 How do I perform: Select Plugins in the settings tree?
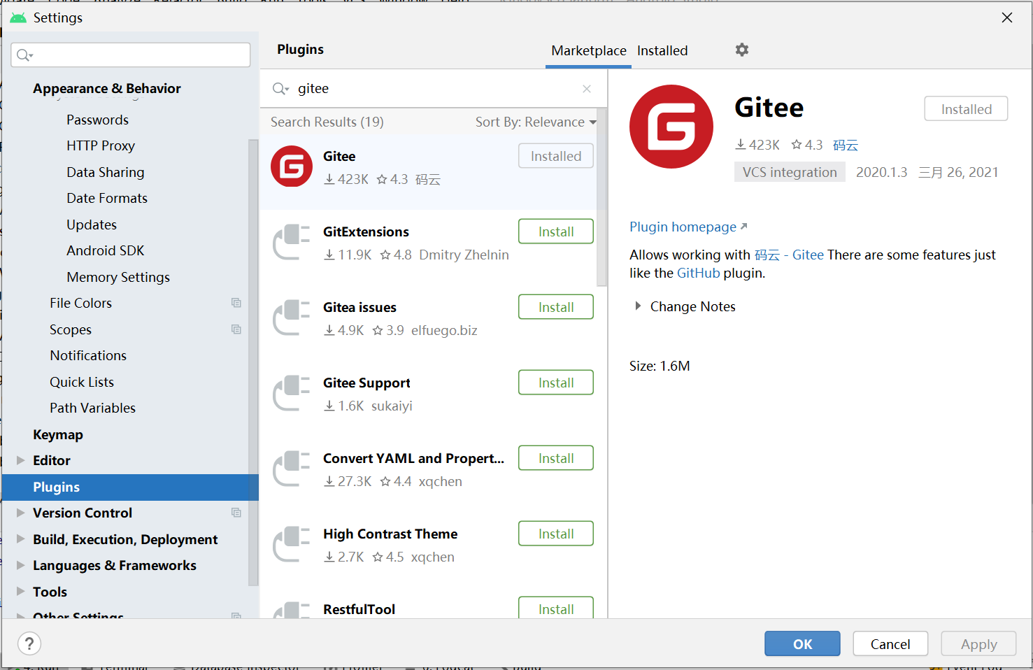pos(130,487)
